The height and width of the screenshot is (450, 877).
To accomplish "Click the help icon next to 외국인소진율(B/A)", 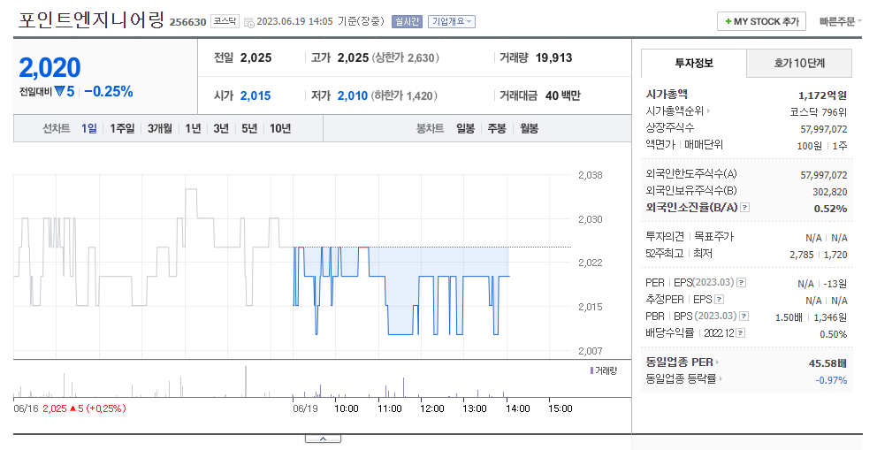I will 744,208.
